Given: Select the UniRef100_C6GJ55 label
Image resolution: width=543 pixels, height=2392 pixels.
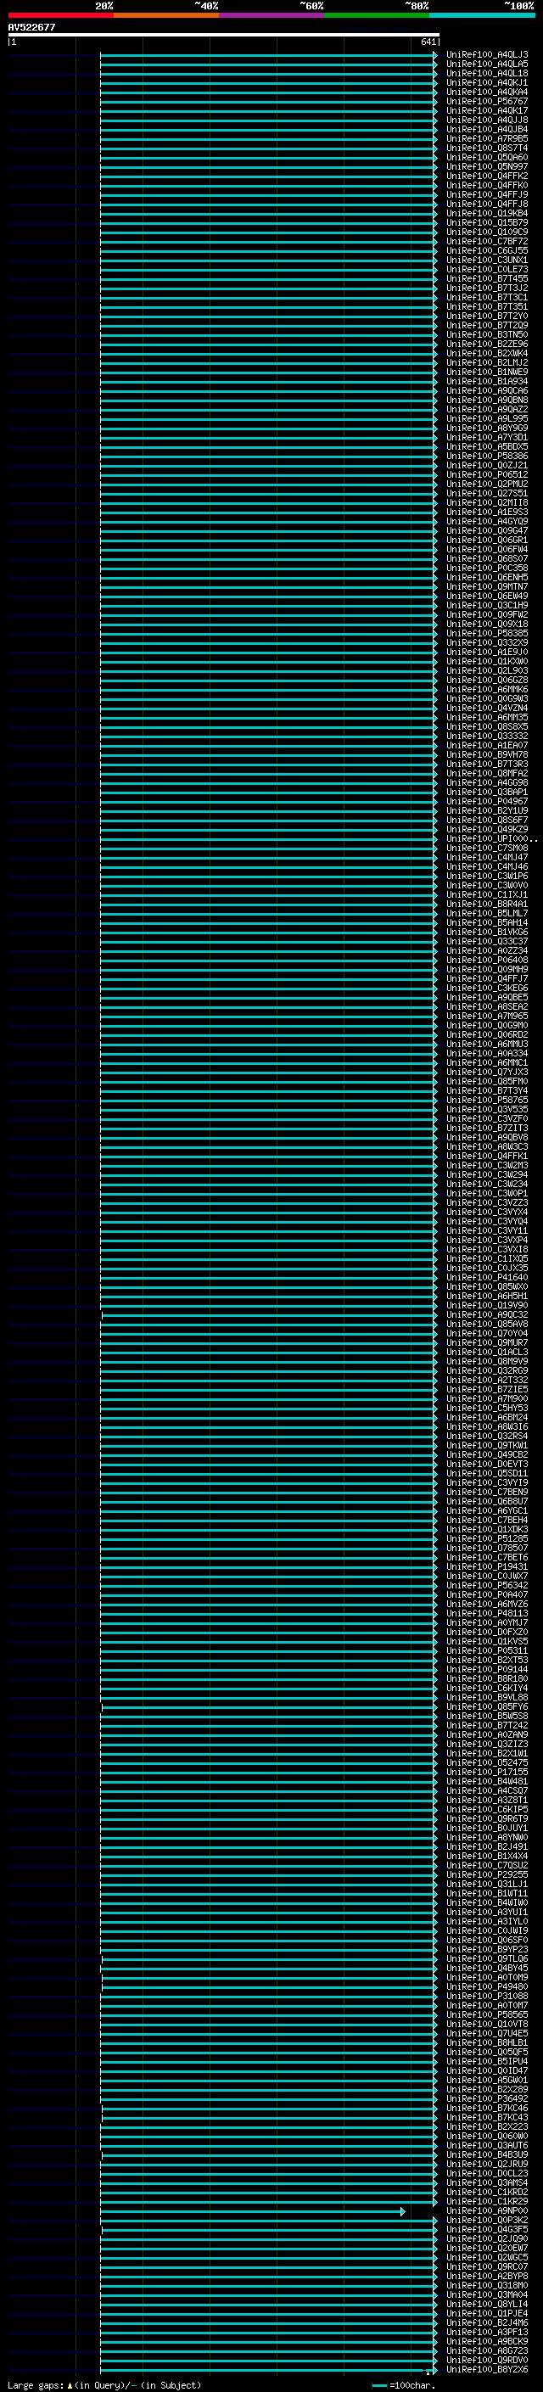Looking at the screenshot, I should [487, 250].
